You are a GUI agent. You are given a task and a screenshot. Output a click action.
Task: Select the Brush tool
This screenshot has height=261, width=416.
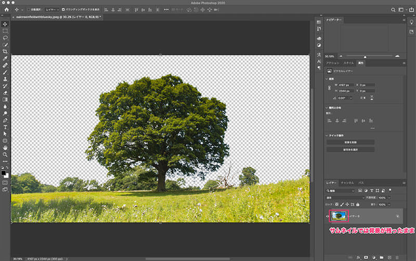coord(5,72)
